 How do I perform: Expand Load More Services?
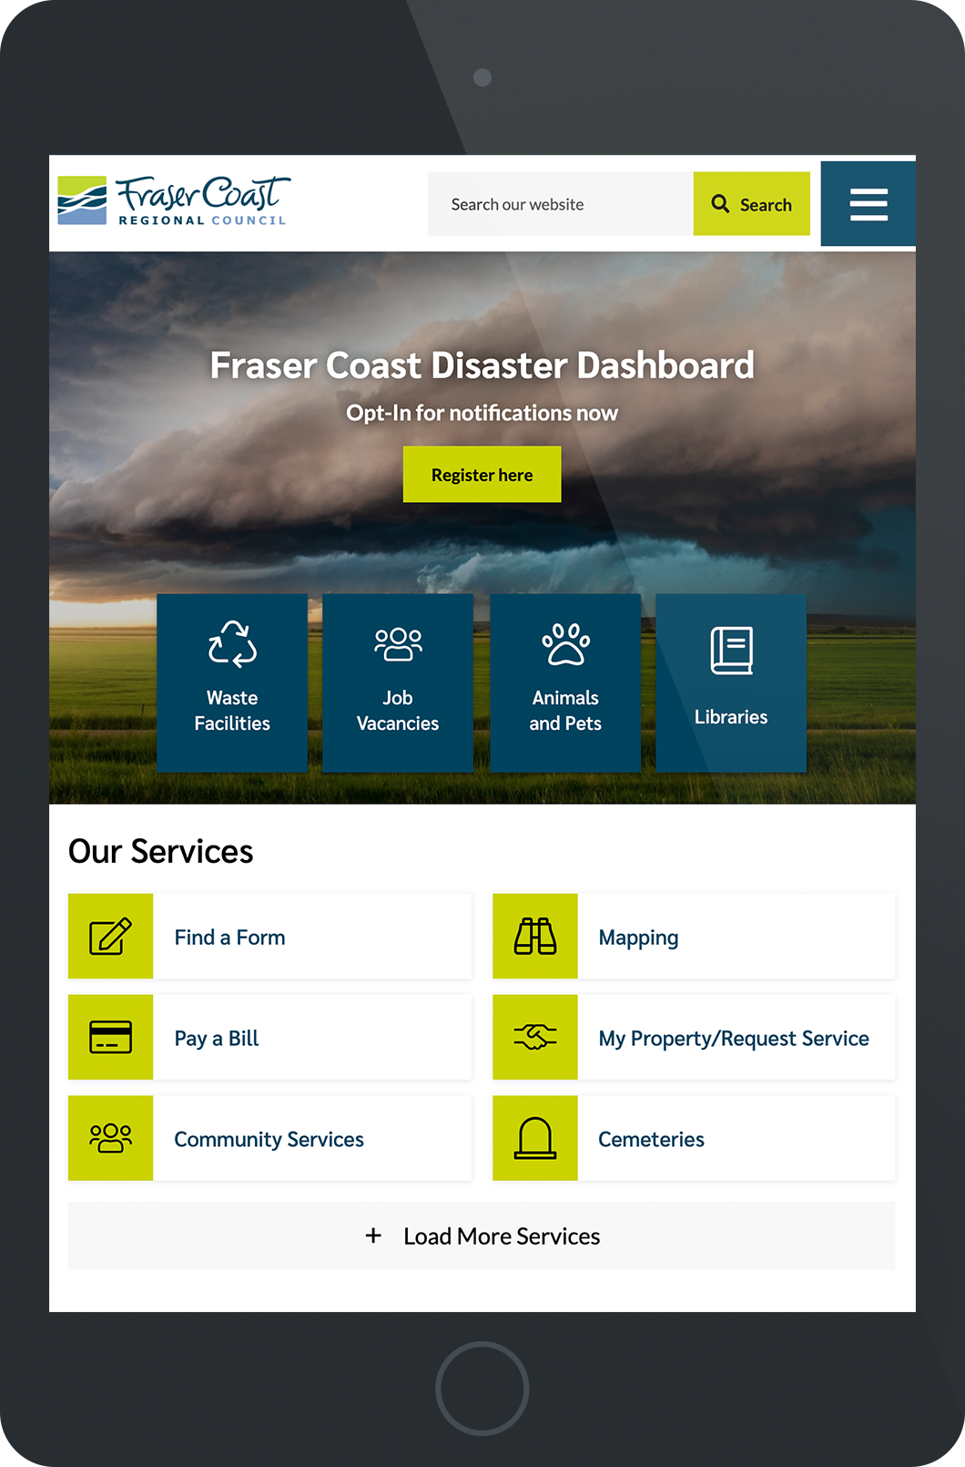tap(482, 1236)
